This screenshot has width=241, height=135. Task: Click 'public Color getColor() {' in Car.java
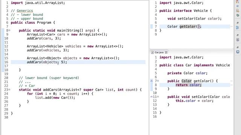point(192,81)
